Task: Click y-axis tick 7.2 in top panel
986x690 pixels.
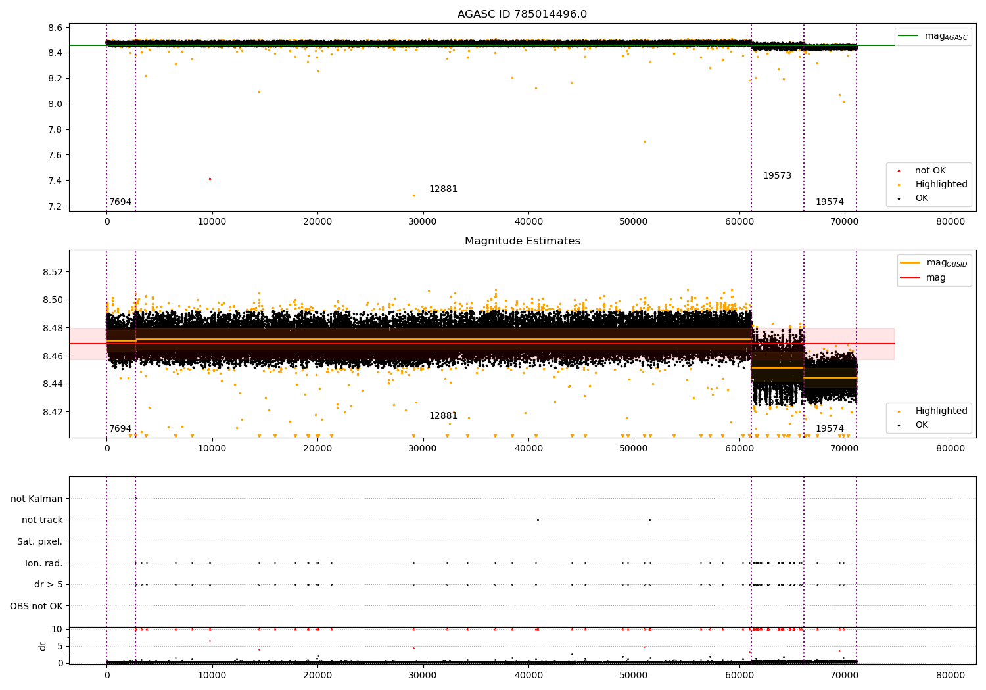Action: point(55,206)
